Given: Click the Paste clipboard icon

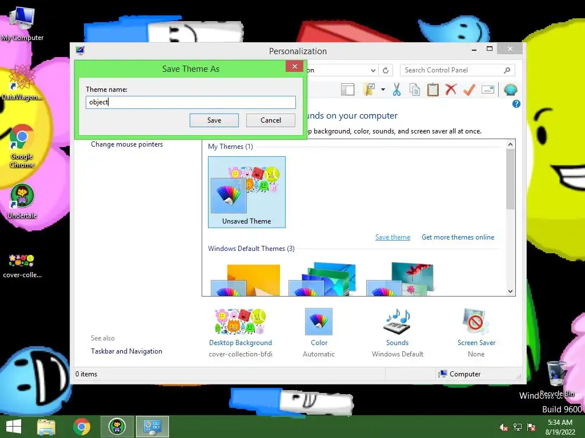Looking at the screenshot, I should [433, 90].
